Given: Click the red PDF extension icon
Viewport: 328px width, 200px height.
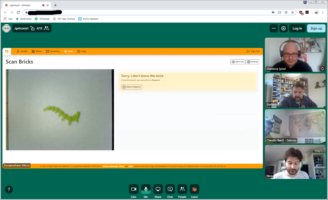Looking at the screenshot, I should tap(307, 12).
